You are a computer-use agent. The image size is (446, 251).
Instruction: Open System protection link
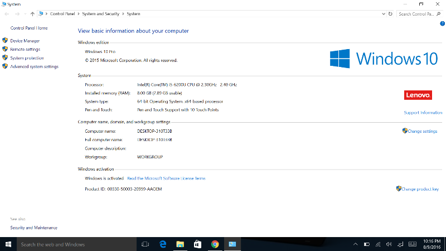[x=27, y=58]
